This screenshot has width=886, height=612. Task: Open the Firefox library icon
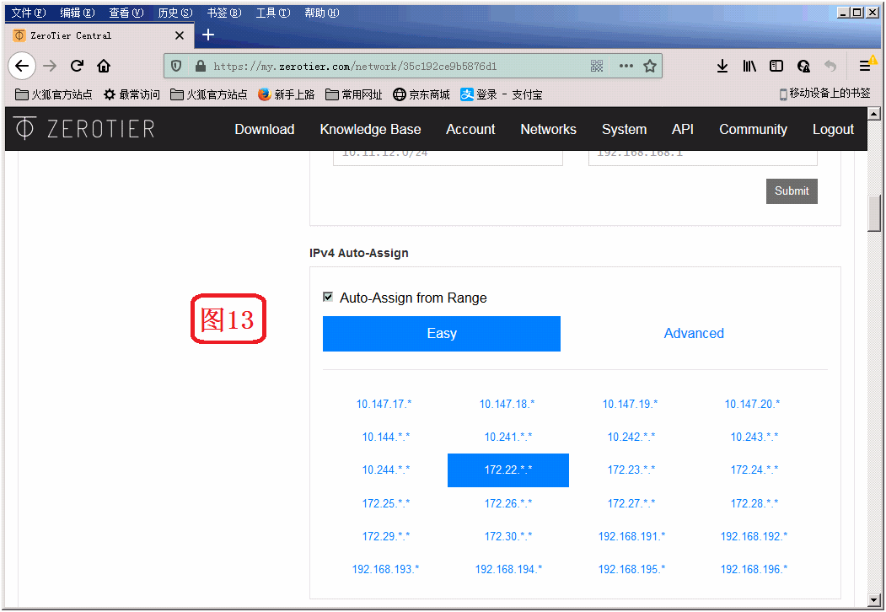coord(749,66)
